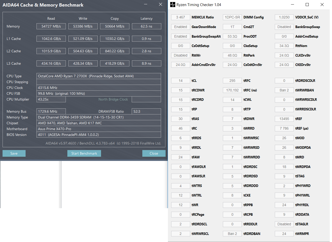Screen dimensions: 332x242
Task: Select L2 Cache Write value 504.63 GB/s
Action: [83, 51]
